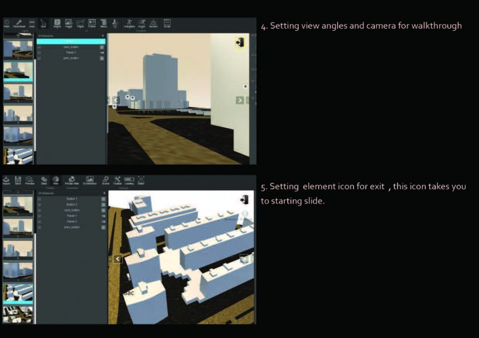The image size is (479, 338).
Task: Toggle checkbox beside Button 1 in lower list
Action: [39, 199]
